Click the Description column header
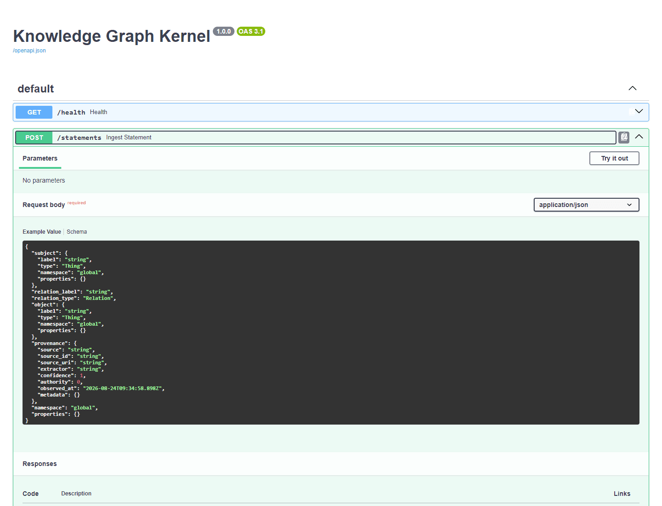The height and width of the screenshot is (506, 662). click(x=76, y=494)
